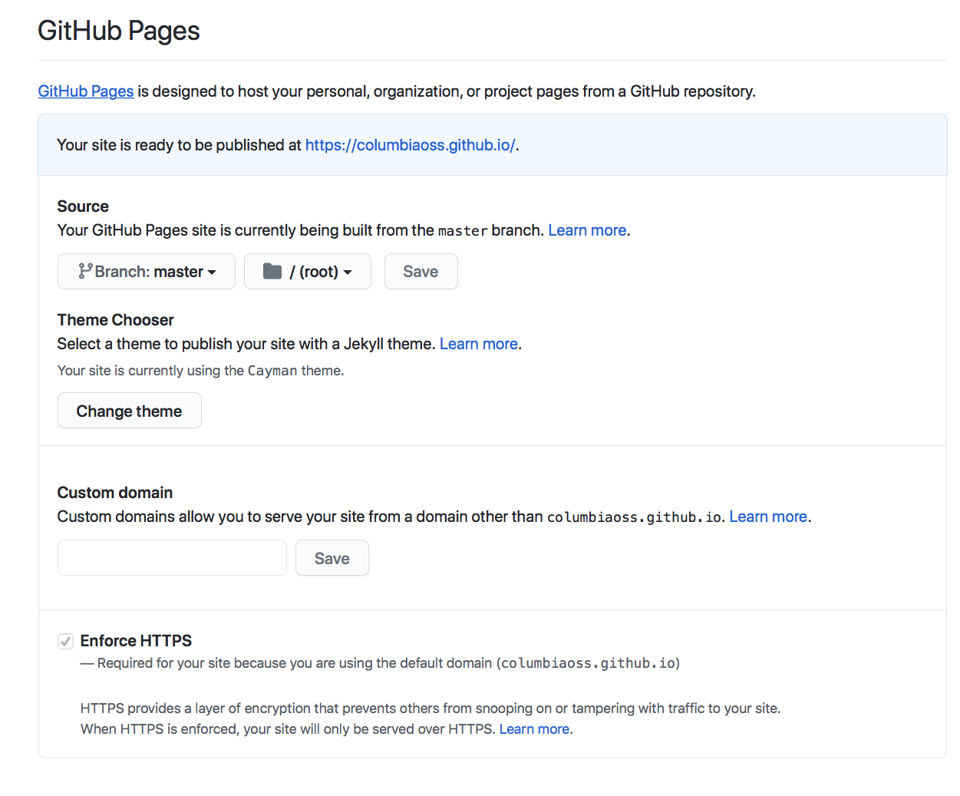This screenshot has width=960, height=796.
Task: Open Learn more link in Source section
Action: tap(587, 230)
